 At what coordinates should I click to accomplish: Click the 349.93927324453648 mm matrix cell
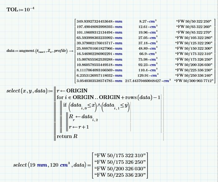tap(99, 22)
